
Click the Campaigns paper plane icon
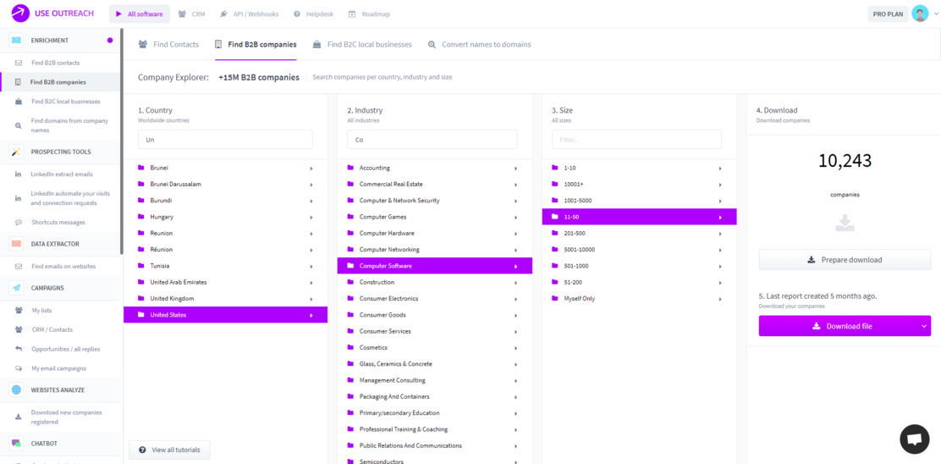click(x=16, y=288)
